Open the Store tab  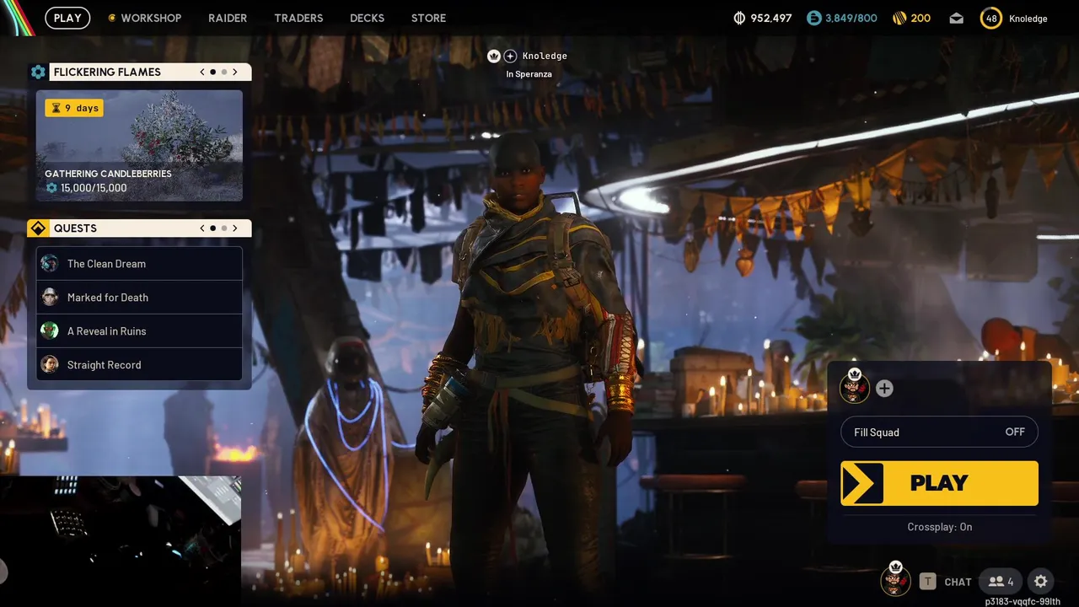pyautogui.click(x=428, y=18)
